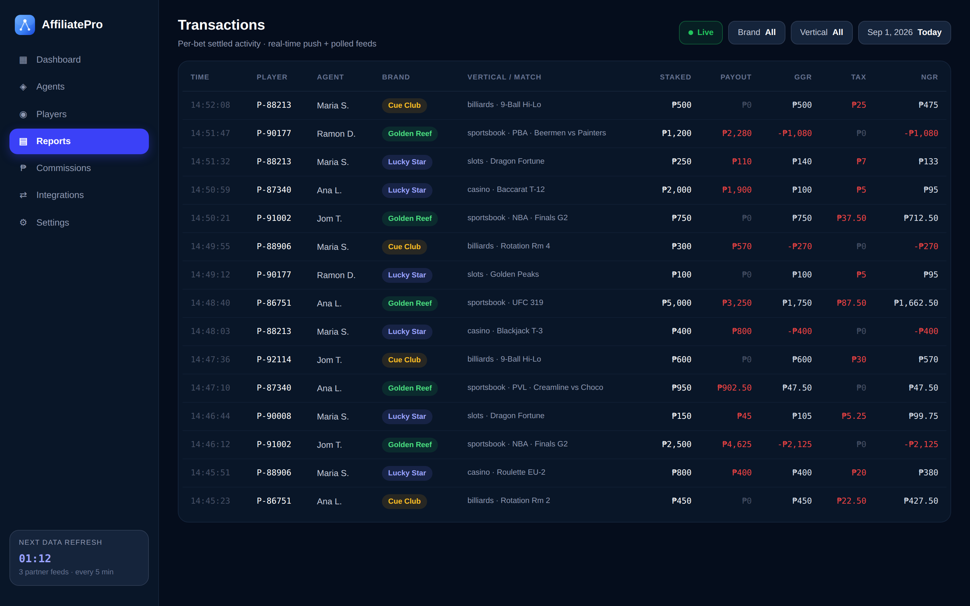Click Cue Club badge in 14:45:23 row
The height and width of the screenshot is (606, 970).
click(404, 501)
